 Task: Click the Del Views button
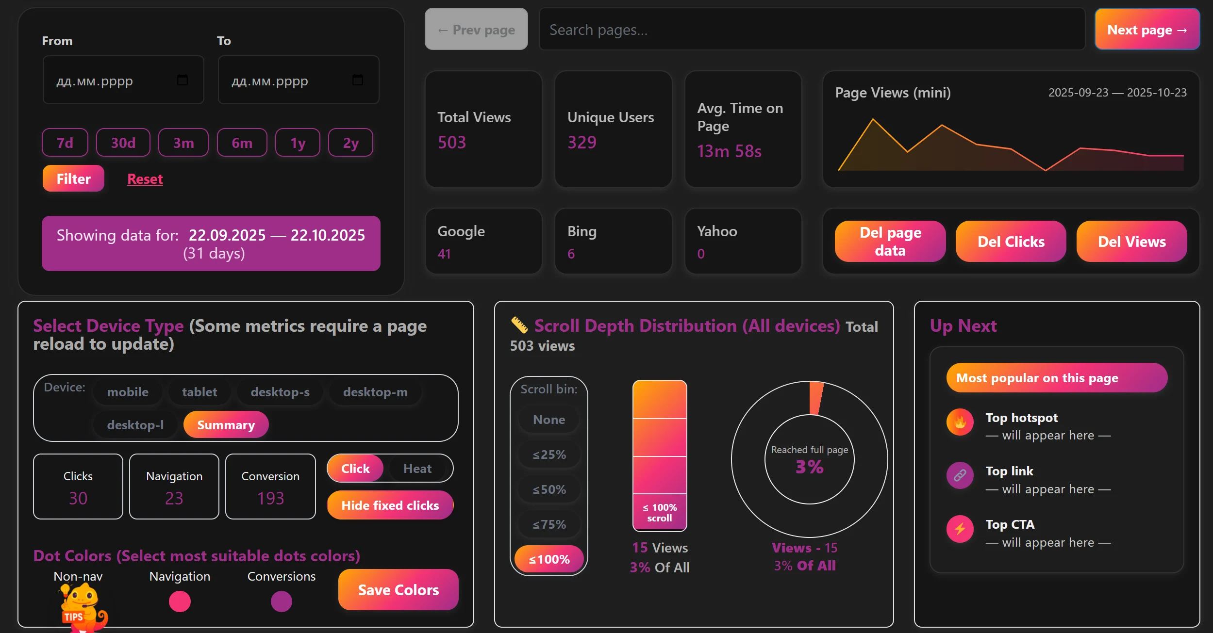pos(1130,241)
